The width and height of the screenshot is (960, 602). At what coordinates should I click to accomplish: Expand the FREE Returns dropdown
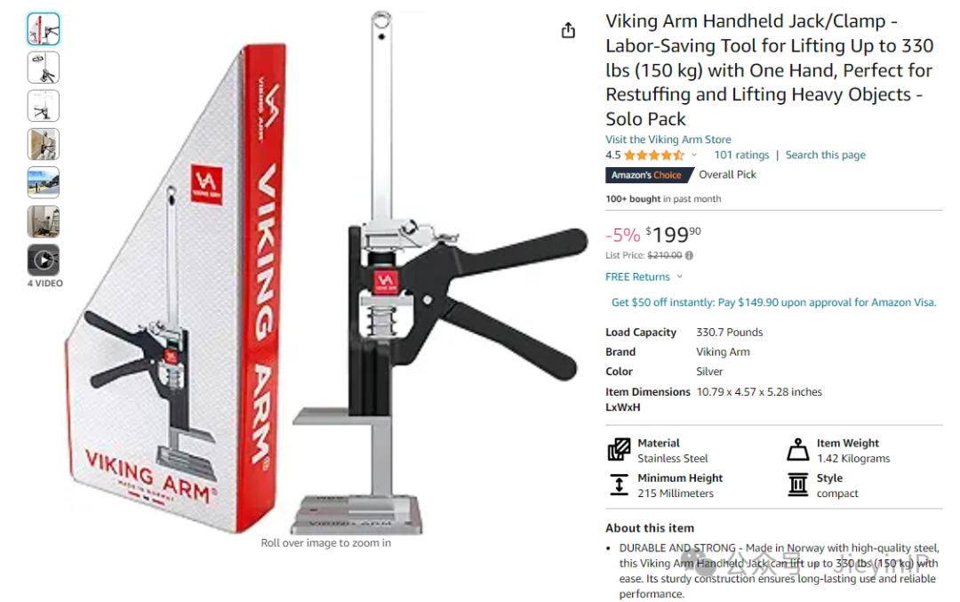click(680, 277)
